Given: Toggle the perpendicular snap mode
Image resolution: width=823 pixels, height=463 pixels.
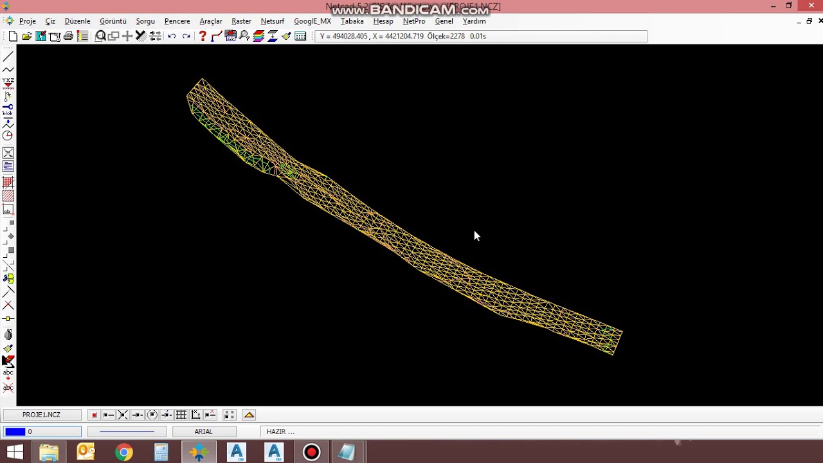Looking at the screenshot, I should (196, 415).
